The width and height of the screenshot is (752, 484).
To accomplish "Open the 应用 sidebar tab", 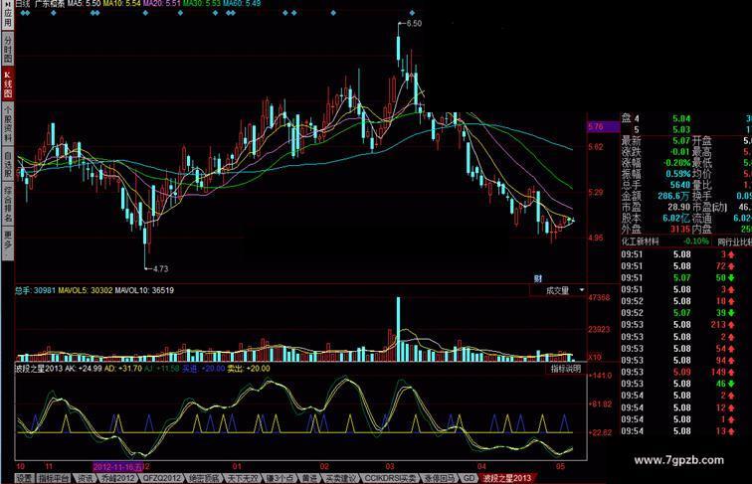I will coord(7,16).
